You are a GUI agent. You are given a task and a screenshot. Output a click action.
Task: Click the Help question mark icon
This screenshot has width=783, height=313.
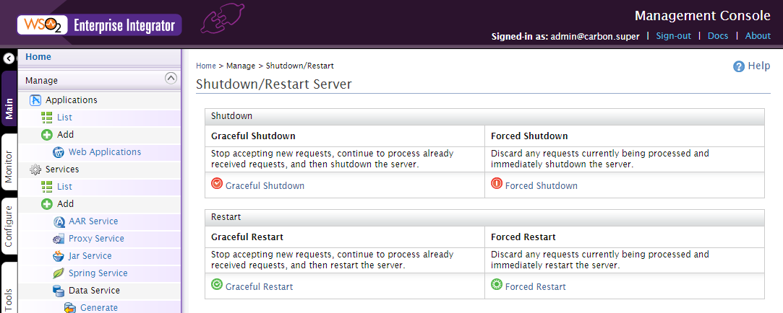[x=739, y=66]
